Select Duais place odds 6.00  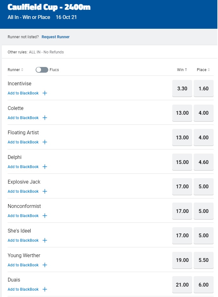tap(203, 285)
